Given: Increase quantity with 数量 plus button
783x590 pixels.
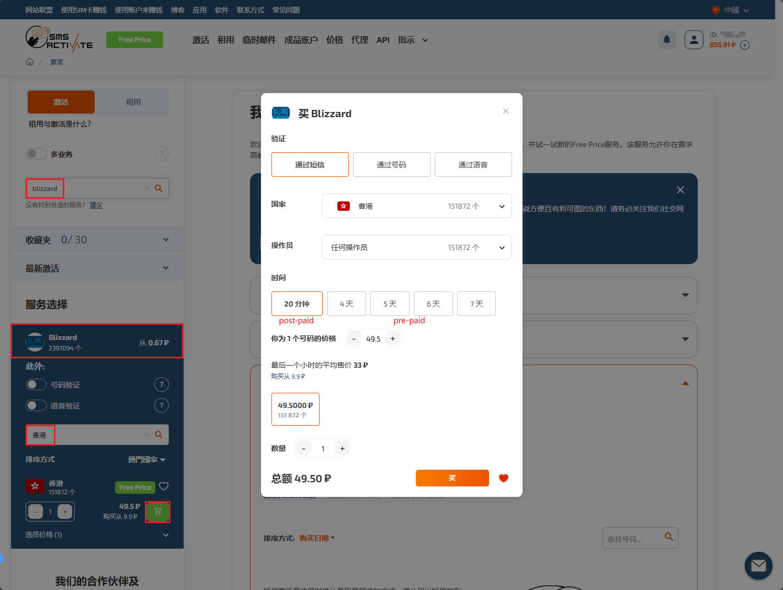Looking at the screenshot, I should click(x=342, y=448).
